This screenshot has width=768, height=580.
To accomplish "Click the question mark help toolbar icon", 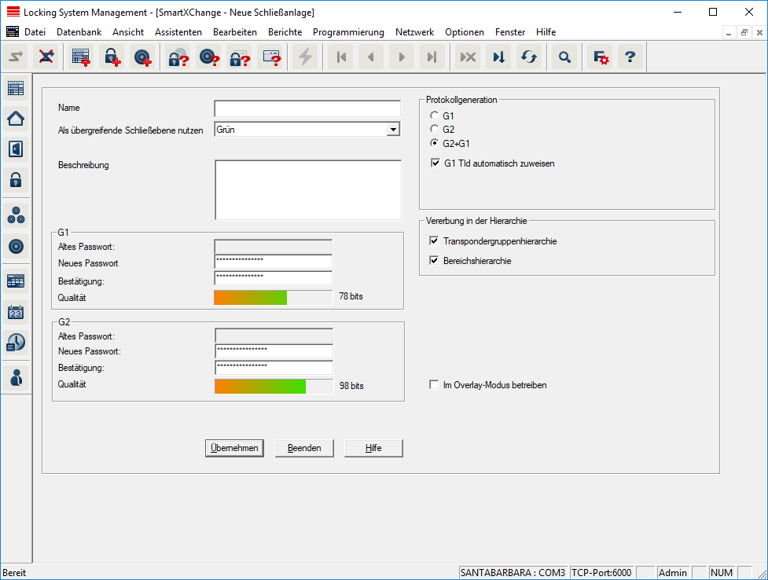I will click(x=629, y=57).
